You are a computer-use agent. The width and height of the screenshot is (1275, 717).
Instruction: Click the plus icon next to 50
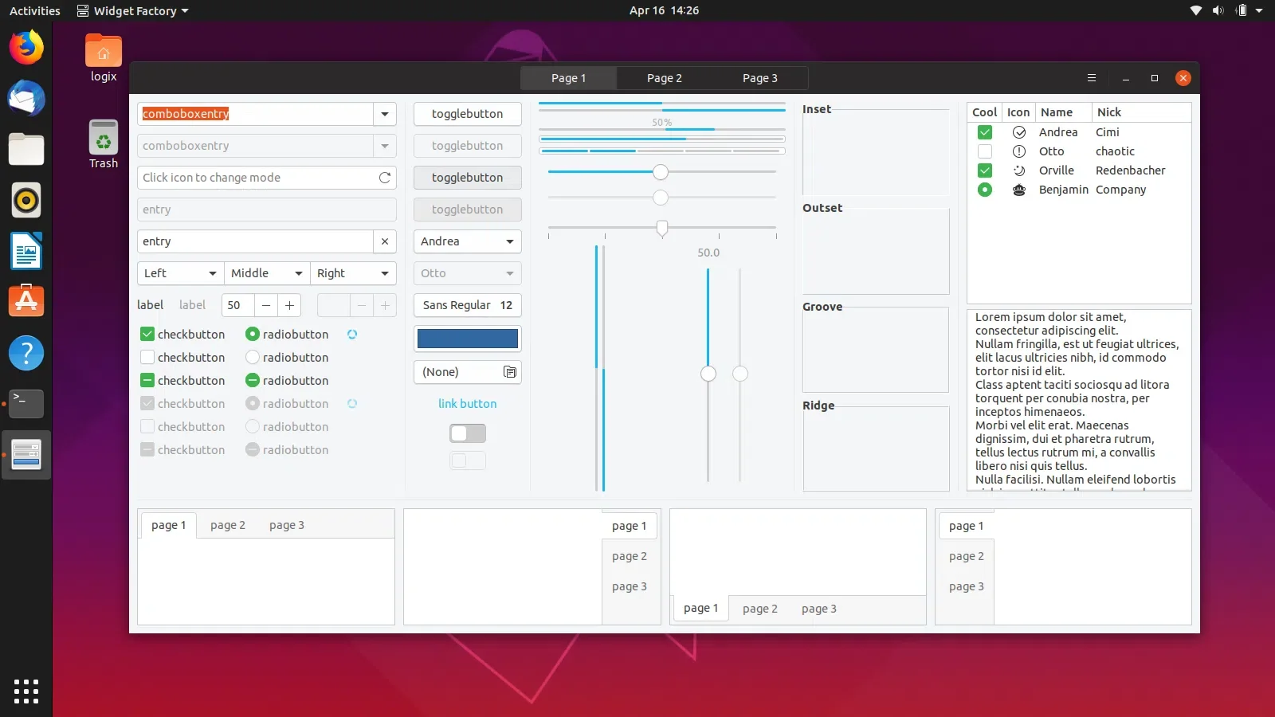pos(289,305)
